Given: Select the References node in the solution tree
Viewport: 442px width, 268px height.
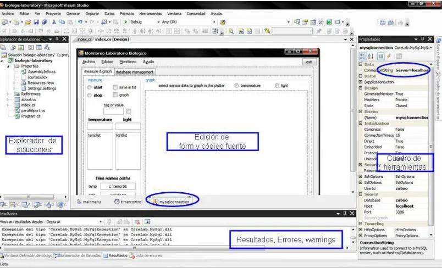Looking at the screenshot, I should tap(31, 94).
